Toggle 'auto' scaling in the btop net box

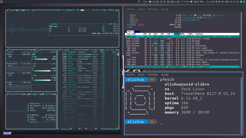31,94
